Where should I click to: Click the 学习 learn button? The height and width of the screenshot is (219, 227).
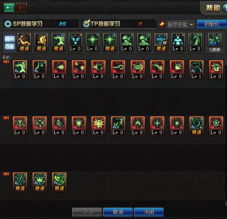coord(87,212)
